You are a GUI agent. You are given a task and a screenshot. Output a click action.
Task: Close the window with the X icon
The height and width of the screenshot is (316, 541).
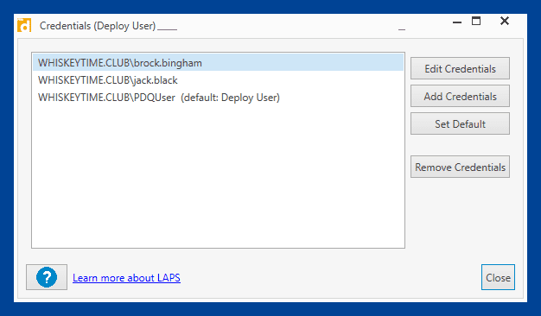(505, 21)
